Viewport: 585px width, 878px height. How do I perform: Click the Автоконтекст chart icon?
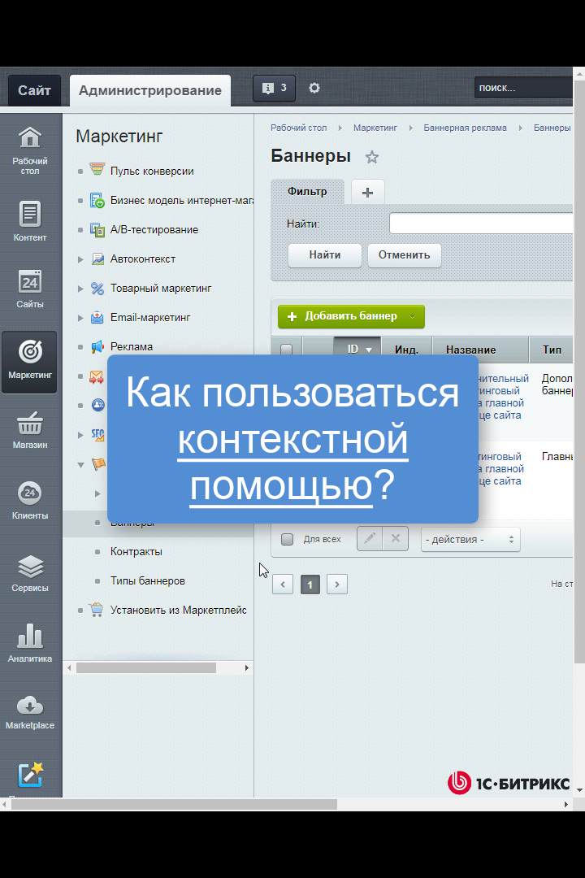(97, 259)
